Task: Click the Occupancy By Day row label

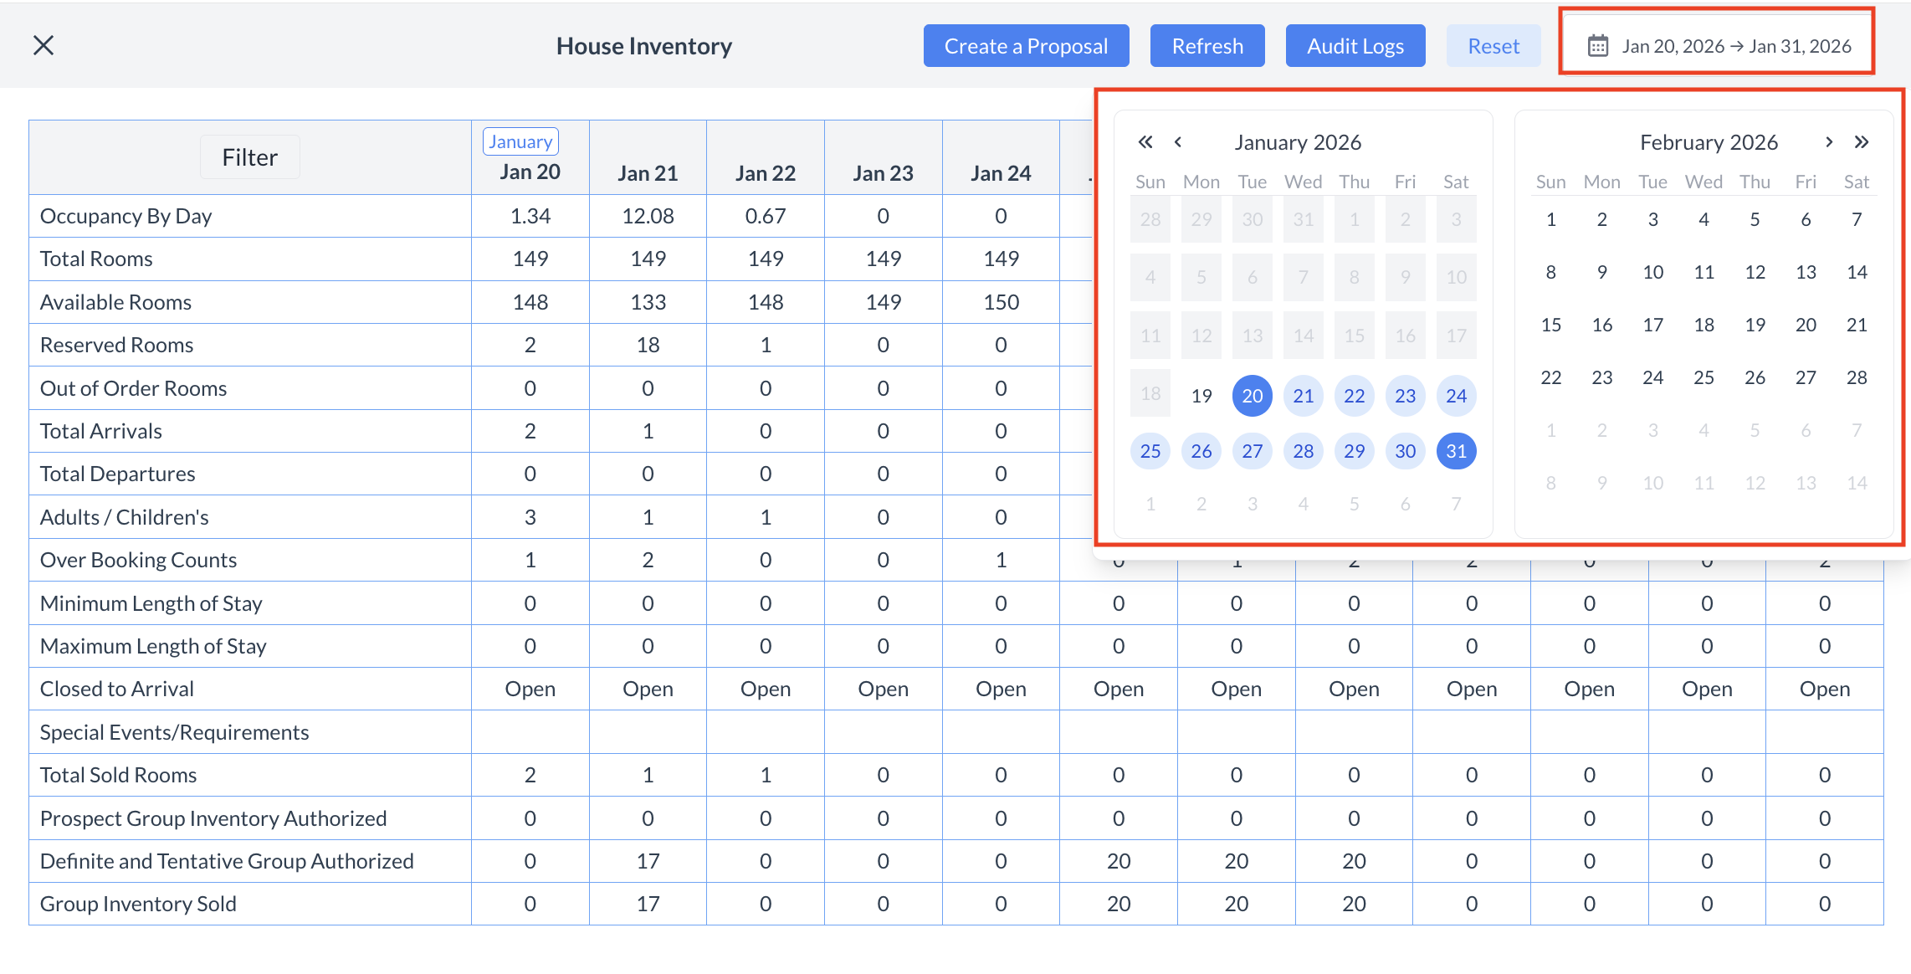Action: 126,215
